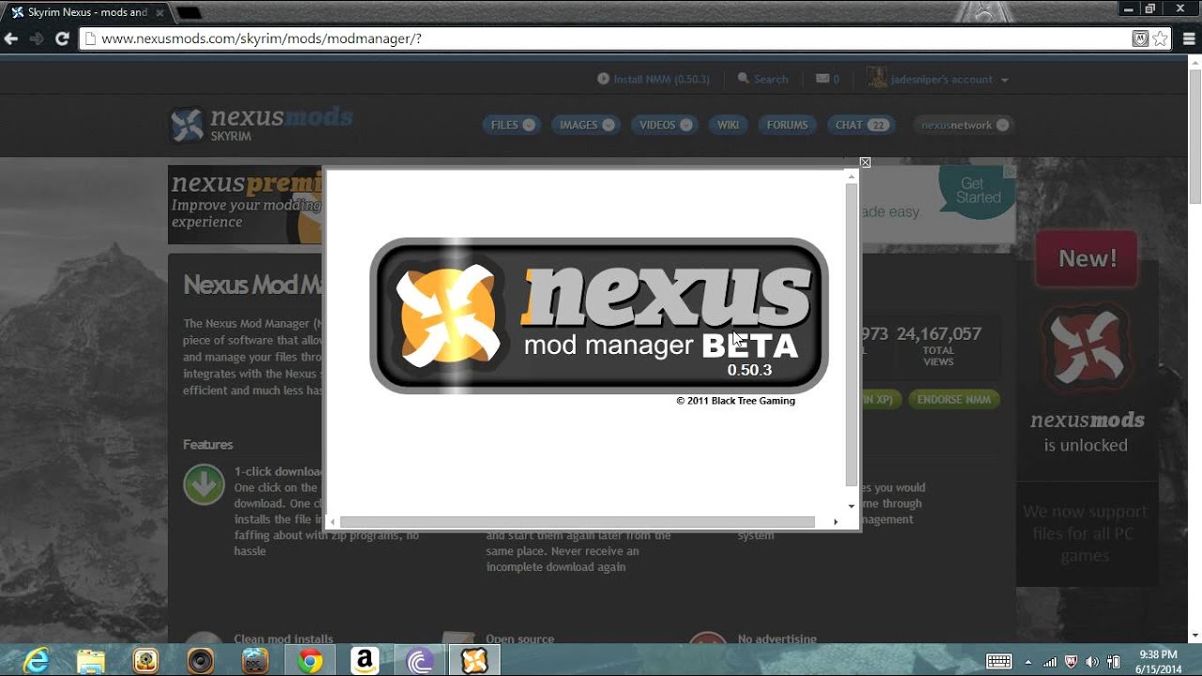Screen dimensions: 1202x676
Task: Click the volume speaker tray icon
Action: point(1092,661)
